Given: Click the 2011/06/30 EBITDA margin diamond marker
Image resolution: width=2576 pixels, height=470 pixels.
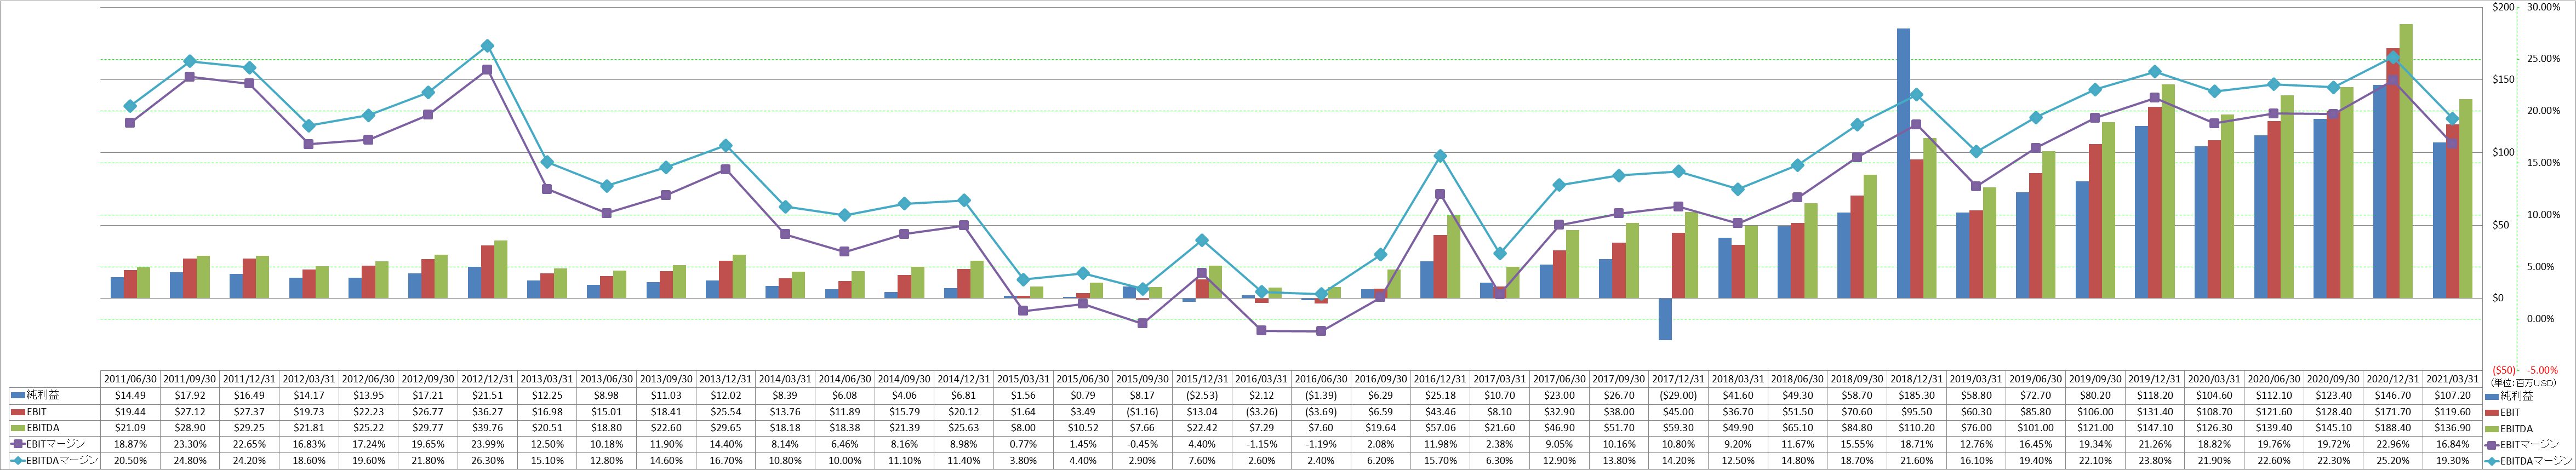Looking at the screenshot, I should (x=130, y=106).
